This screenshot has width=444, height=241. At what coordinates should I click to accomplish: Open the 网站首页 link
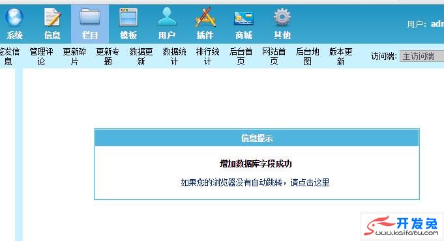(274, 56)
